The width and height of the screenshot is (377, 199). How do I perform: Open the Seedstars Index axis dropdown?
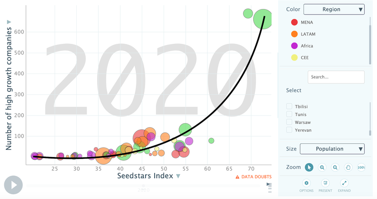coord(178,176)
